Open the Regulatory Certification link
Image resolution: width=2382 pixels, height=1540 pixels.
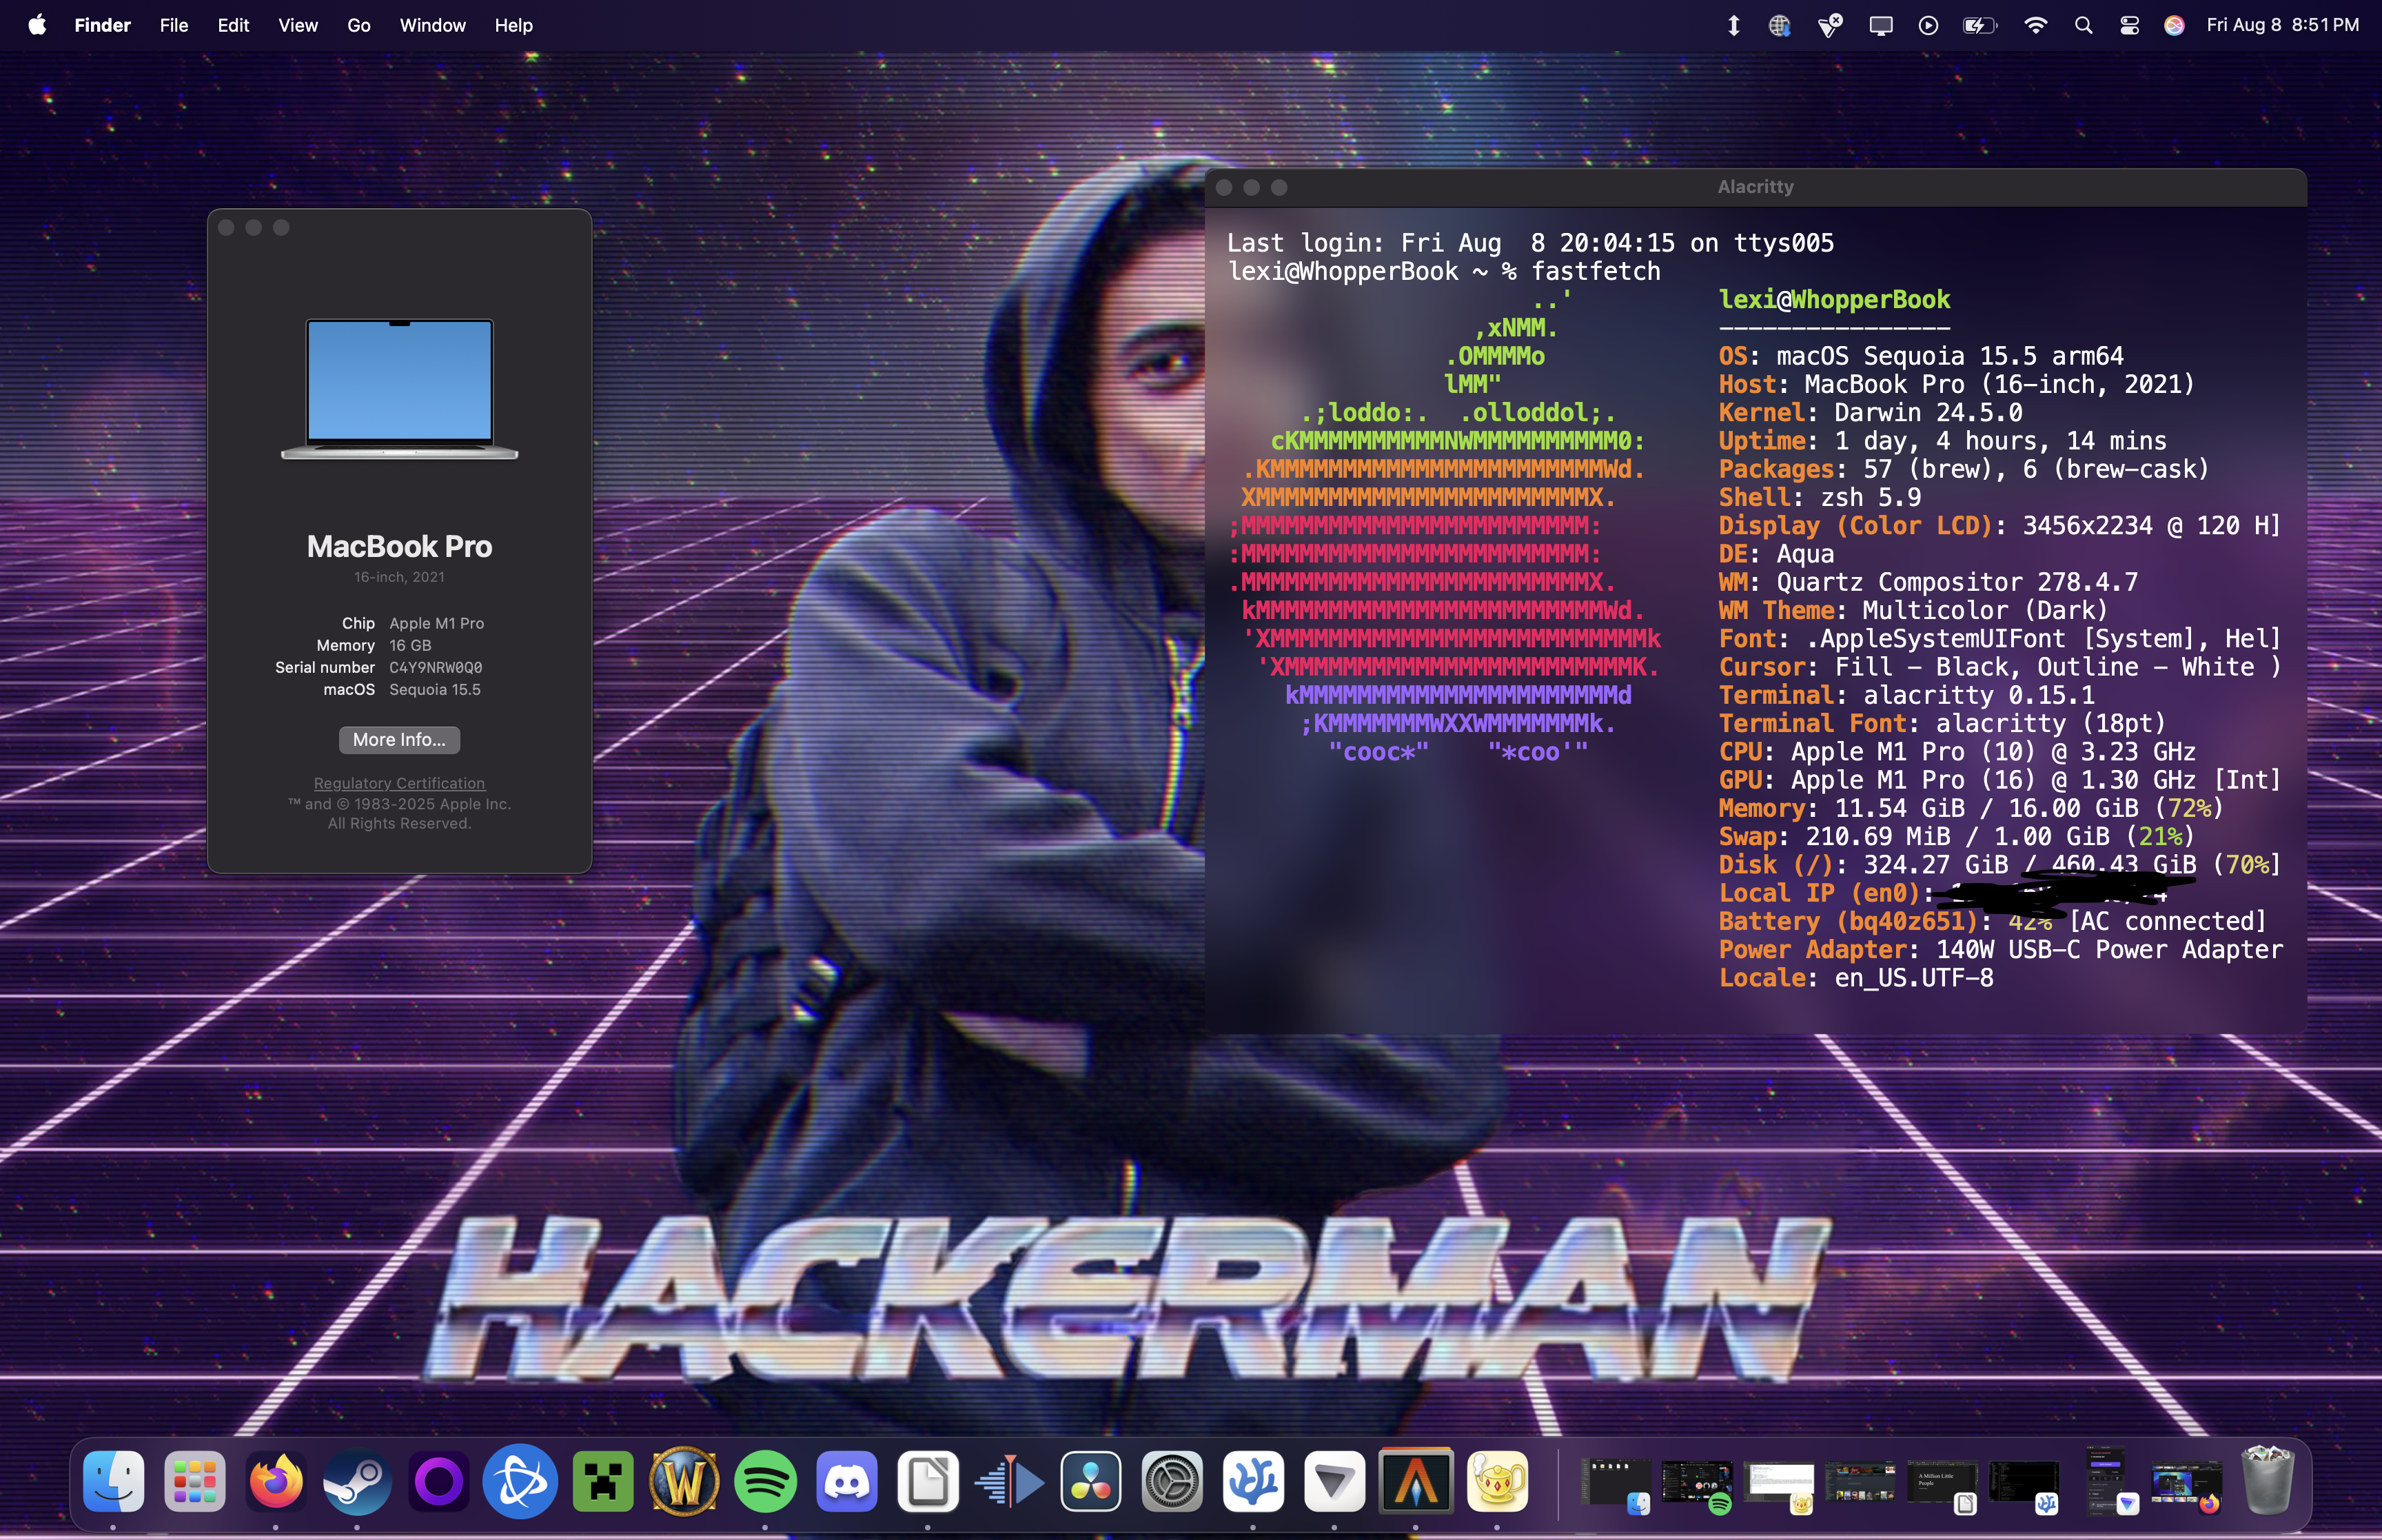click(x=399, y=783)
